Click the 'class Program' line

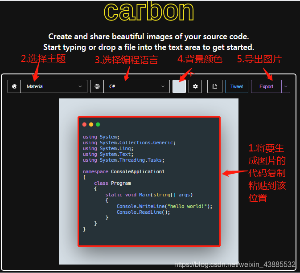(x=112, y=183)
